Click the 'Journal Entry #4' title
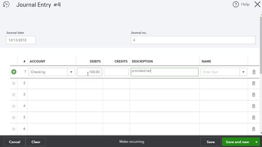The width and height of the screenshot is (262, 147). tap(38, 4)
